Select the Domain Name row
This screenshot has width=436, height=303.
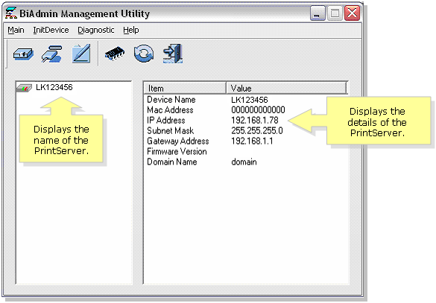(246, 162)
